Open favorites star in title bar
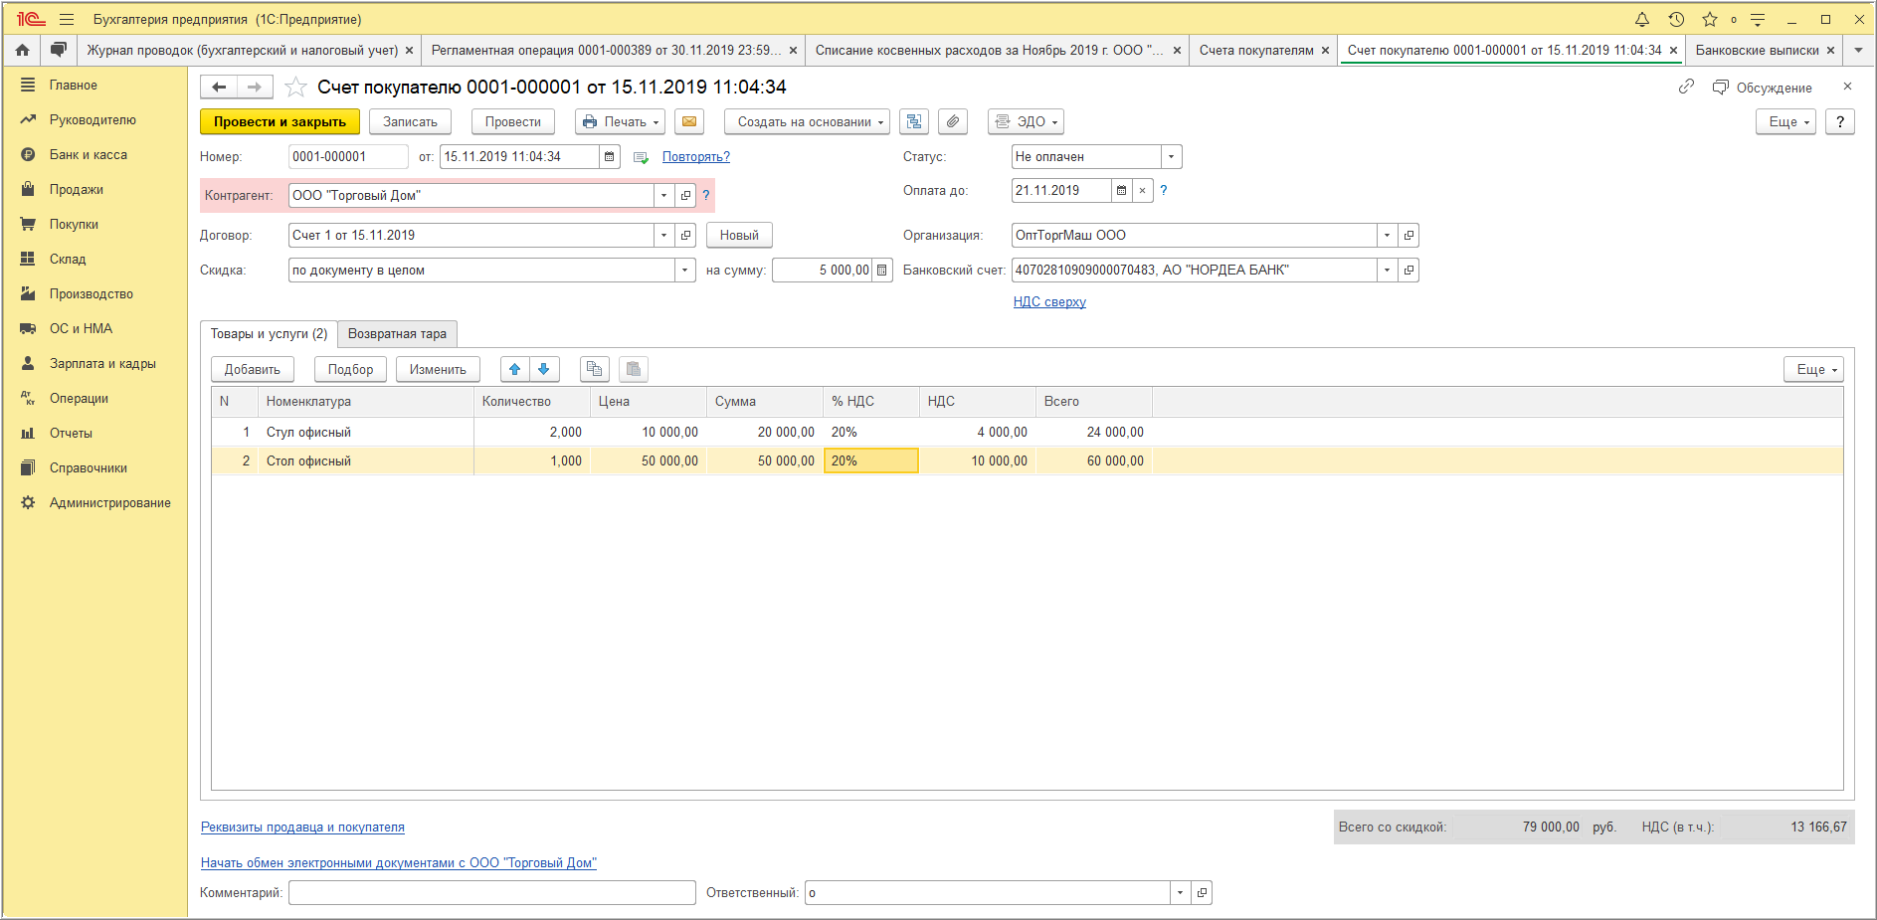This screenshot has width=1877, height=920. (1710, 19)
